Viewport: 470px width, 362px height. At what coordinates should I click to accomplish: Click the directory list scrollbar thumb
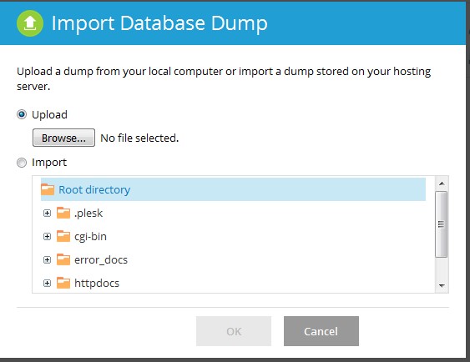pos(442,224)
